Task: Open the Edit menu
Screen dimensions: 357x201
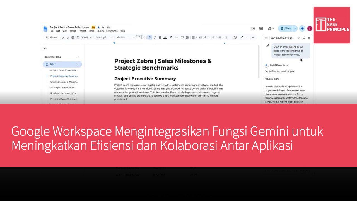Action: pyautogui.click(x=58, y=31)
